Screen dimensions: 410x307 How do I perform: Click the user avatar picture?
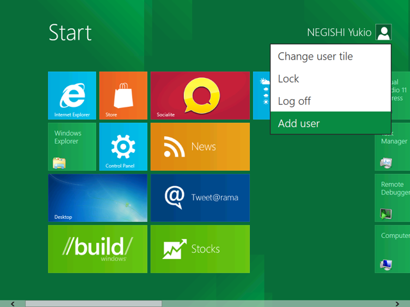384,32
